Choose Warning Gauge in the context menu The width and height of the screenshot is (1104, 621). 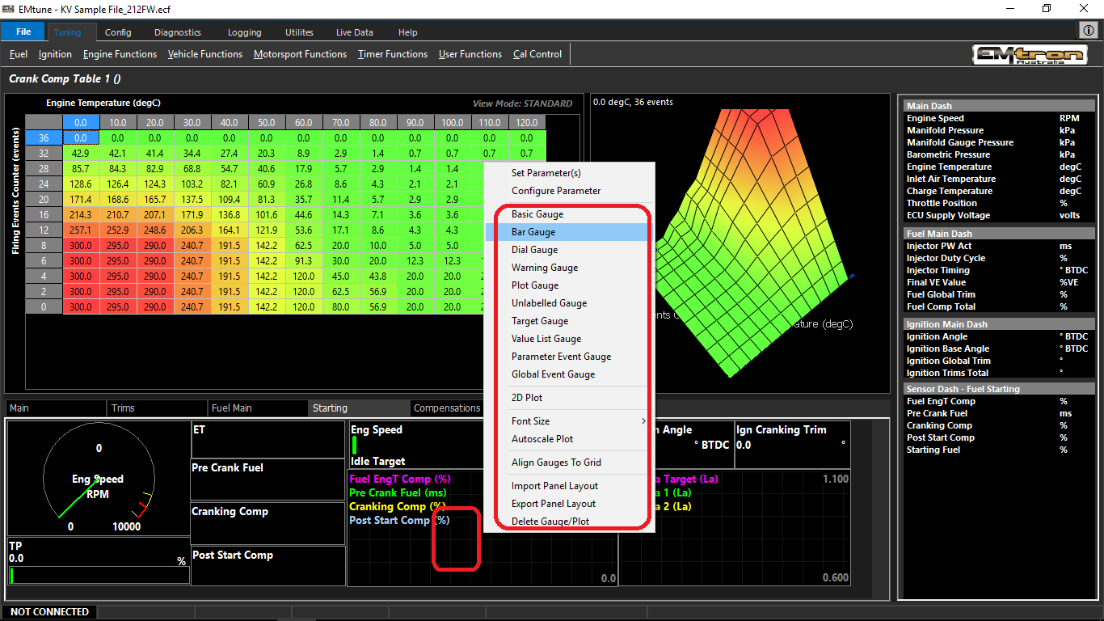point(544,268)
